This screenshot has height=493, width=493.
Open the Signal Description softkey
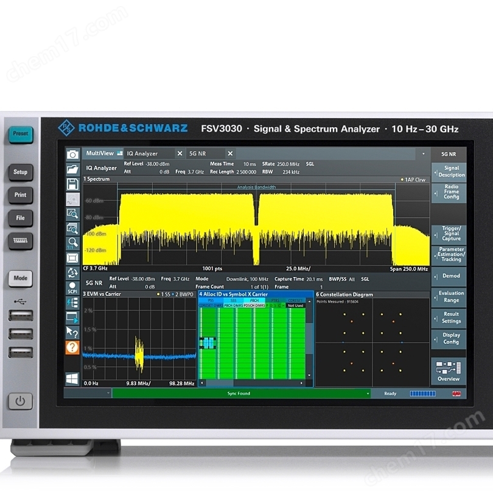(x=449, y=172)
